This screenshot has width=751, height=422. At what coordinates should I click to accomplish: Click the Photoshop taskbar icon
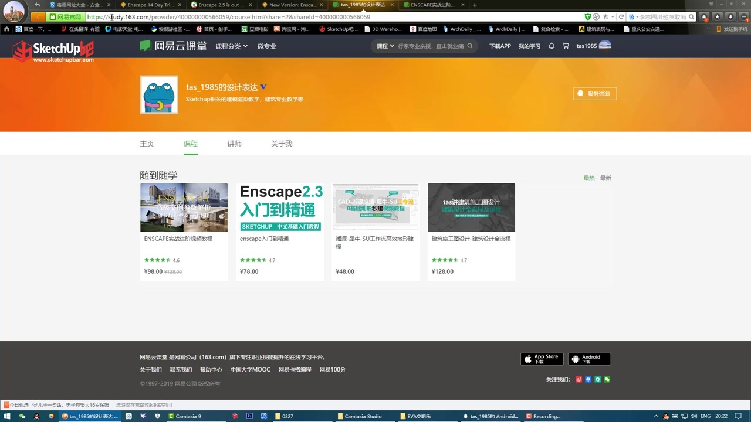click(249, 416)
